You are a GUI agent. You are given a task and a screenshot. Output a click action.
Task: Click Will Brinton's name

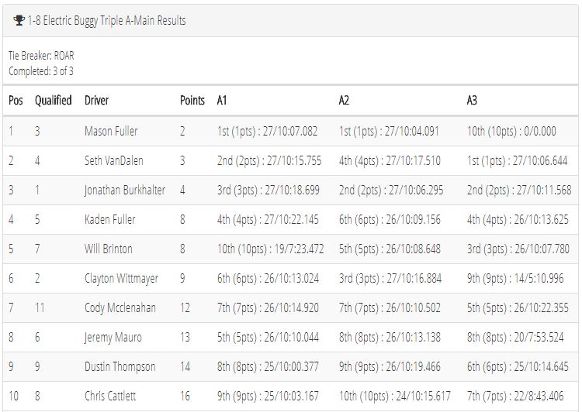point(109,249)
